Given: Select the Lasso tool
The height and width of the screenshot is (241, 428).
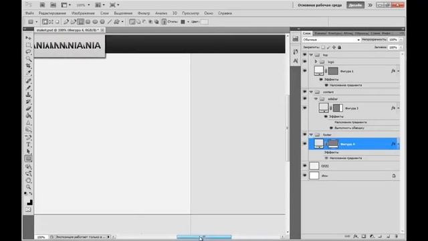Looking at the screenshot, I should pos(28,52).
